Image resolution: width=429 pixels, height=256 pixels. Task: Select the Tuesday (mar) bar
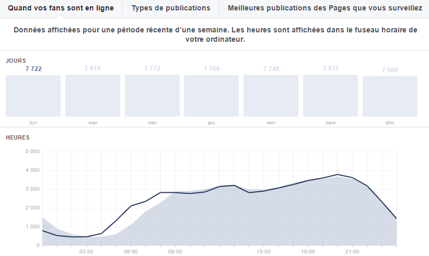pos(93,96)
